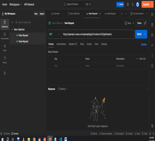The width and height of the screenshot is (155, 141).
Task: Click the settings gear icon in header
Action: tap(128, 4)
